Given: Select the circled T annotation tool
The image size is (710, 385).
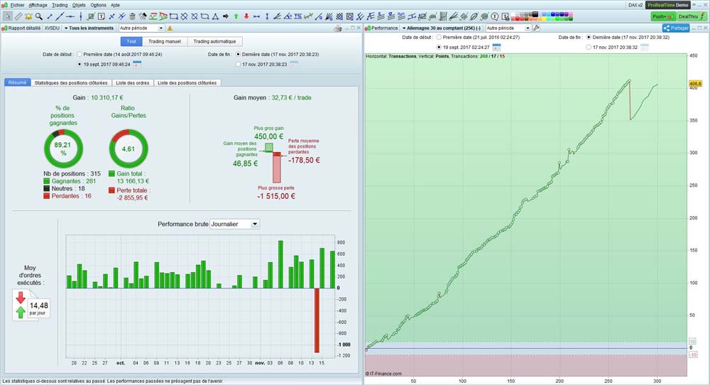Looking at the screenshot, I should [494, 17].
